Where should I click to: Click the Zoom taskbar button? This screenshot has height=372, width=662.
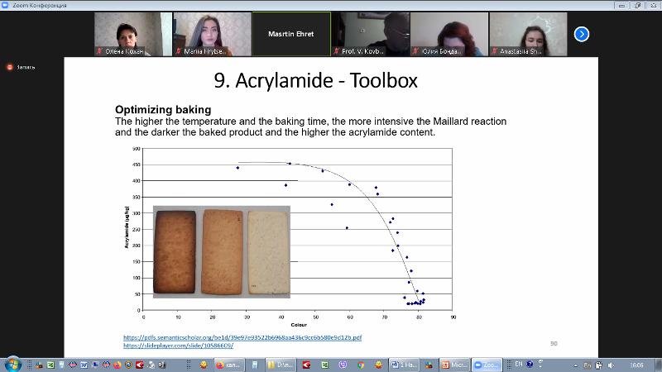tap(487, 365)
